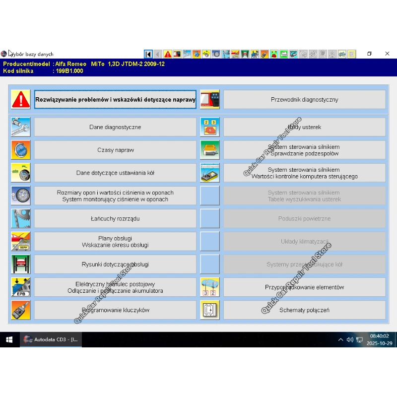Open diagnostic data via toolbar wrench icon
The image size is (397, 397).
point(187,54)
